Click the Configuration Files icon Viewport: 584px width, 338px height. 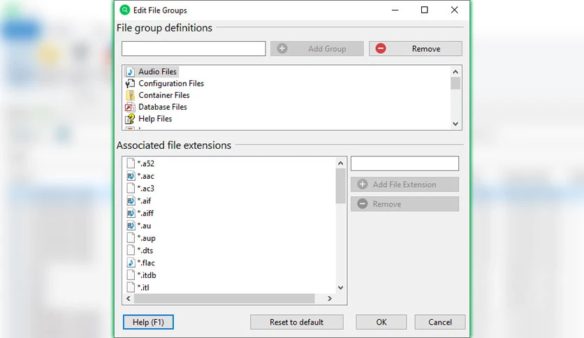coord(130,83)
